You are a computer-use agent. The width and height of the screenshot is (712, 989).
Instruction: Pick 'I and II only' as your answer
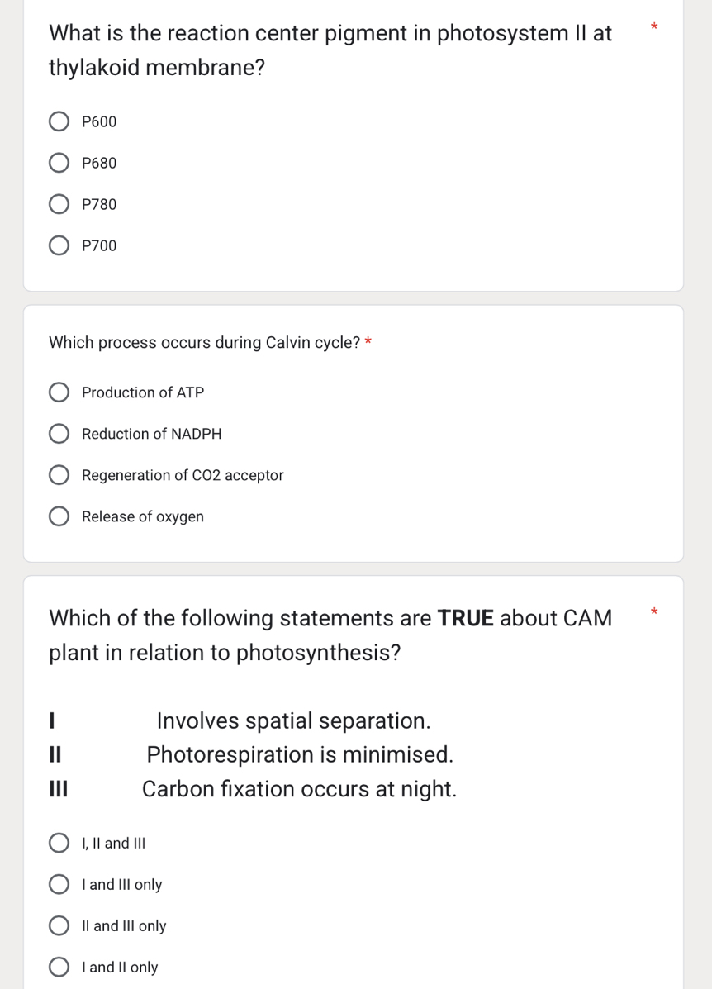coord(59,967)
